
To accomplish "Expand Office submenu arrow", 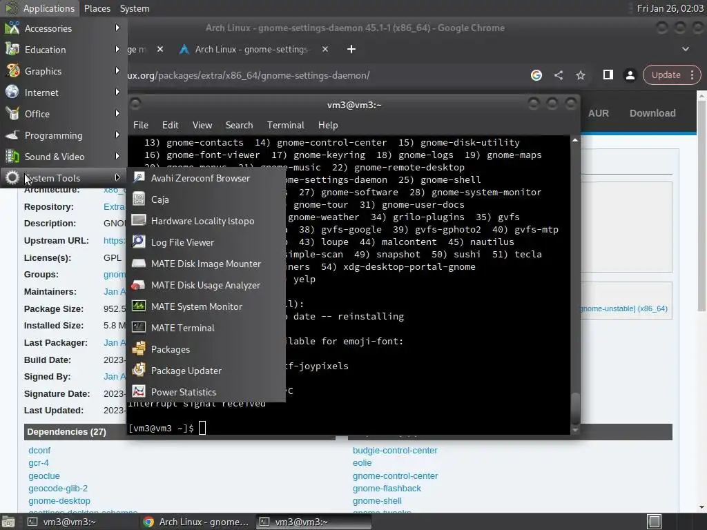I will (x=117, y=113).
